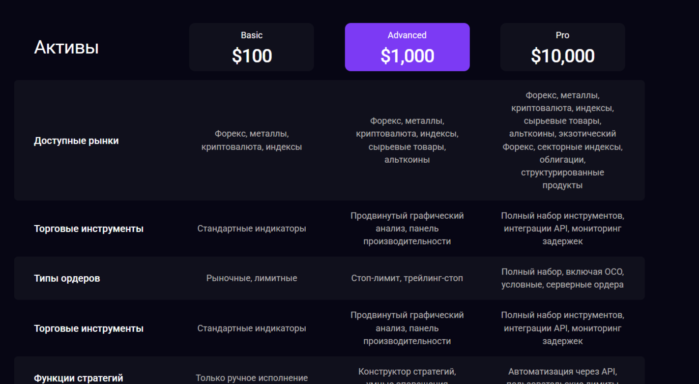Click the "Активы" section heading
This screenshot has width=699, height=384.
click(x=66, y=47)
